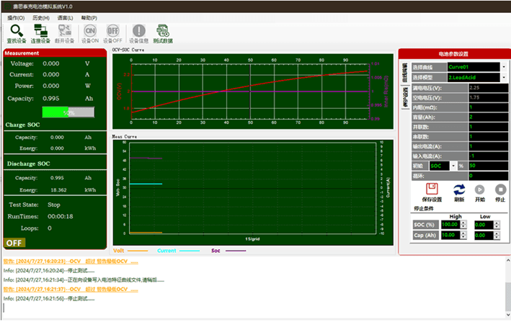This screenshot has width=511, height=322.
Task: Click the 刷新 refresh arrows icon
Action: [459, 189]
